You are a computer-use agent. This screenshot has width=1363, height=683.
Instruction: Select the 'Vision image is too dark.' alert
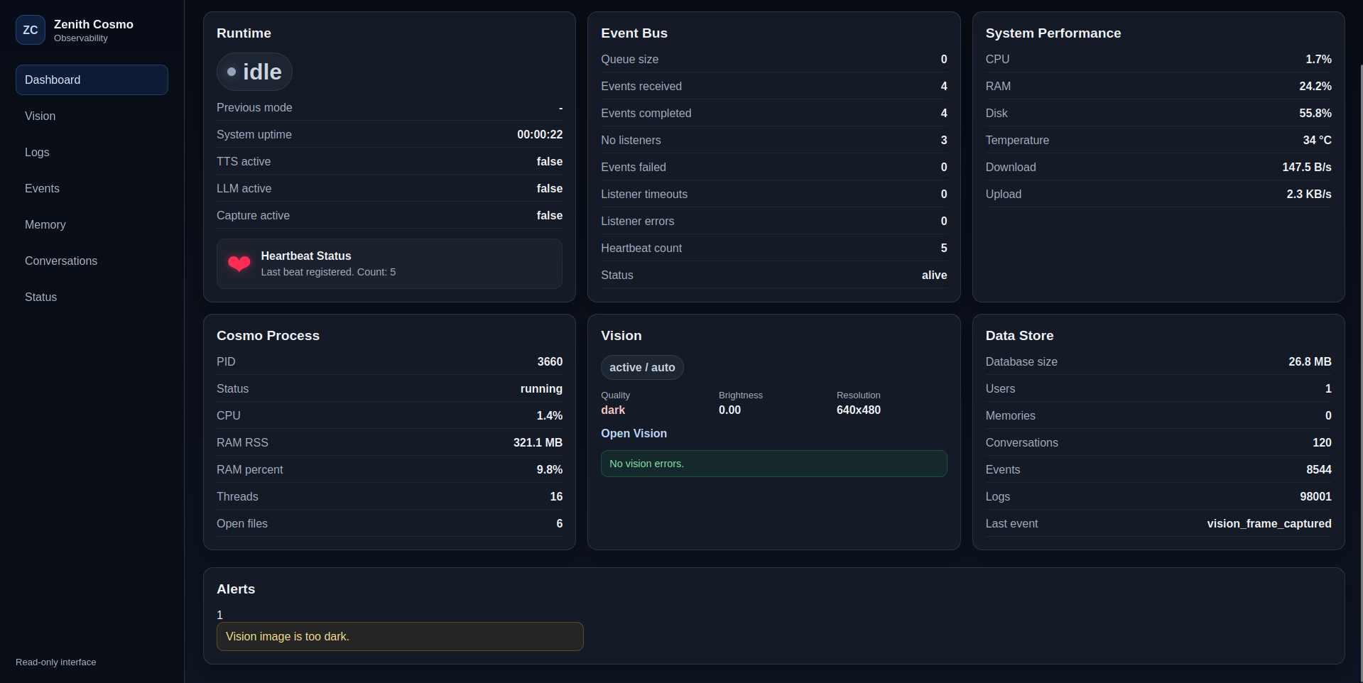tap(400, 636)
